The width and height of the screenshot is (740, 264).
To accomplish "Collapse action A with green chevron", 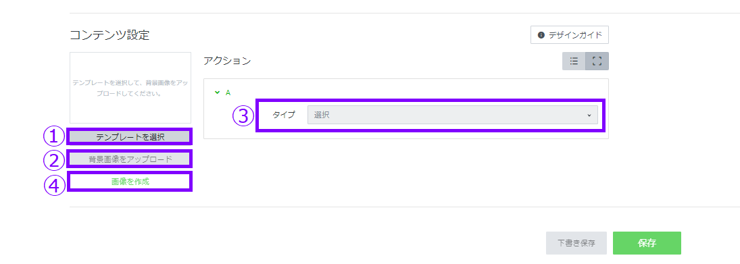I will (x=217, y=93).
